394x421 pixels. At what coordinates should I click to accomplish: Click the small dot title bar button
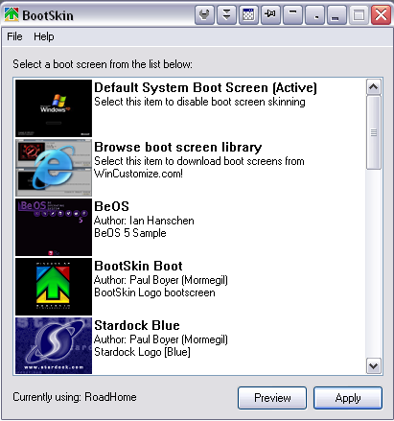[314, 14]
